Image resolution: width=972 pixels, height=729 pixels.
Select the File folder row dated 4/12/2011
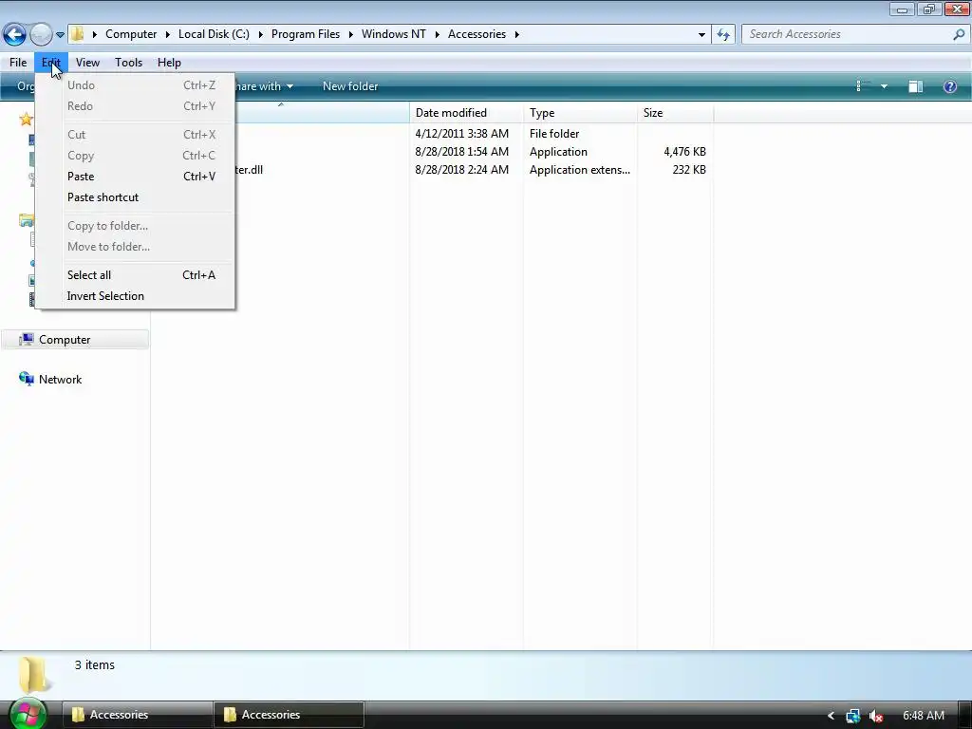475,134
